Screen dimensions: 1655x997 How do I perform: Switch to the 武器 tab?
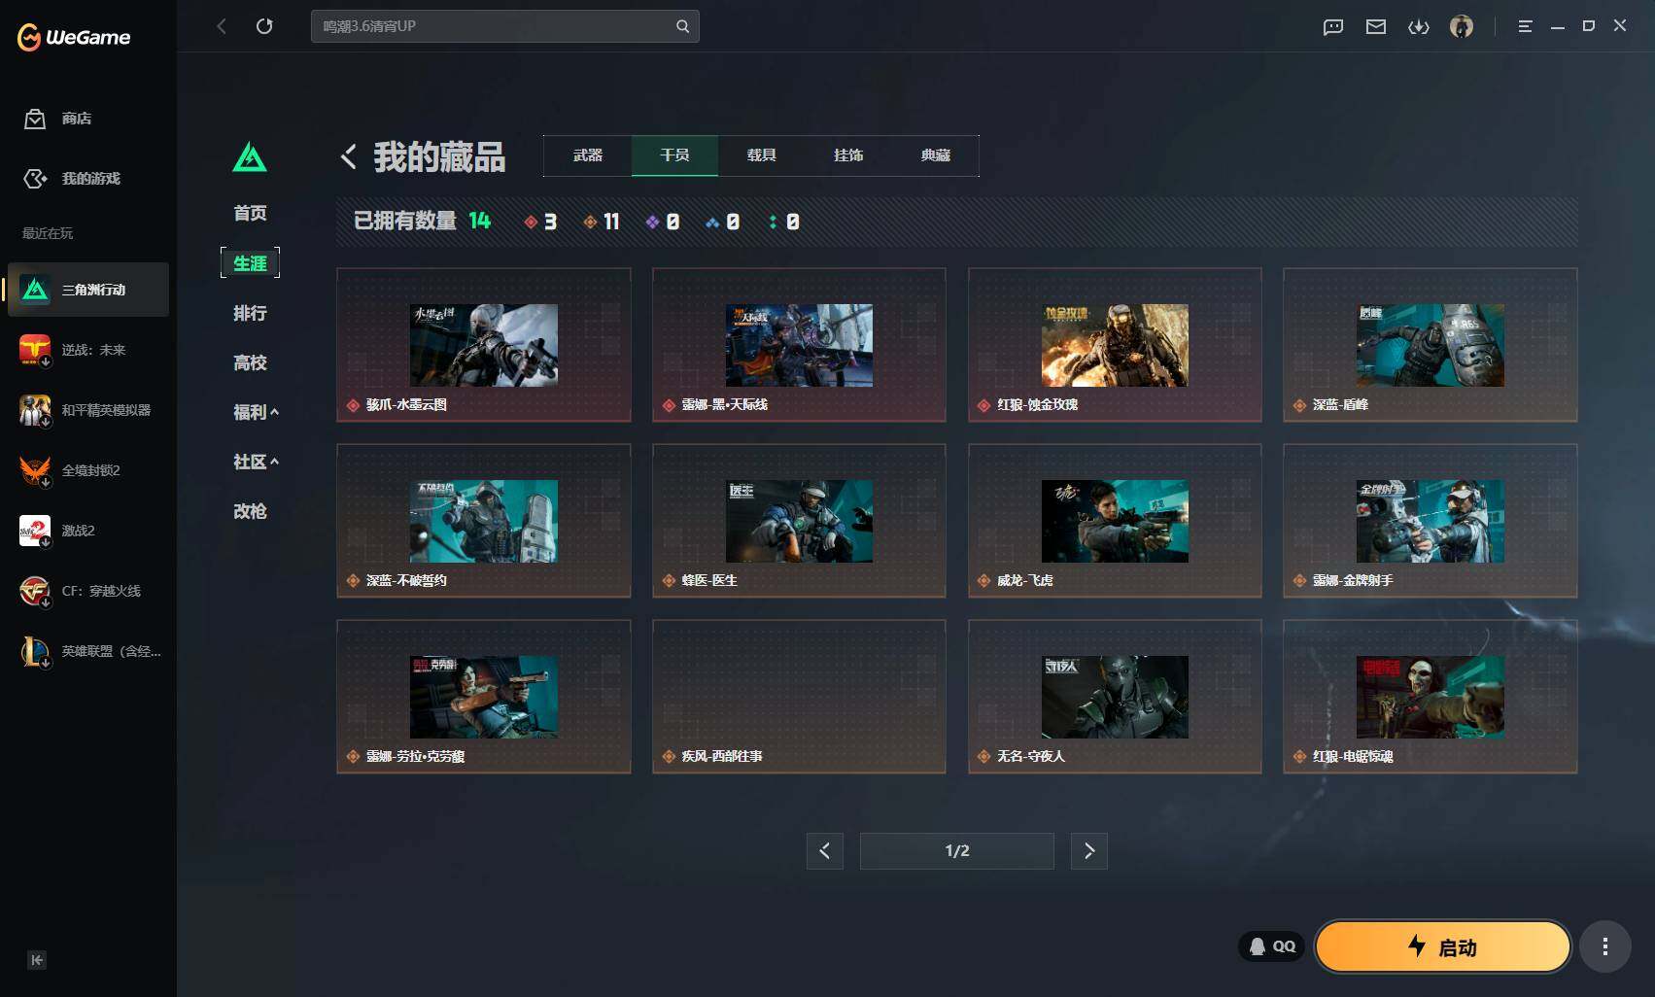[588, 155]
